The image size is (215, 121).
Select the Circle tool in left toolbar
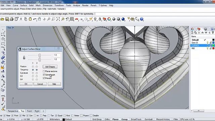pos(3,39)
